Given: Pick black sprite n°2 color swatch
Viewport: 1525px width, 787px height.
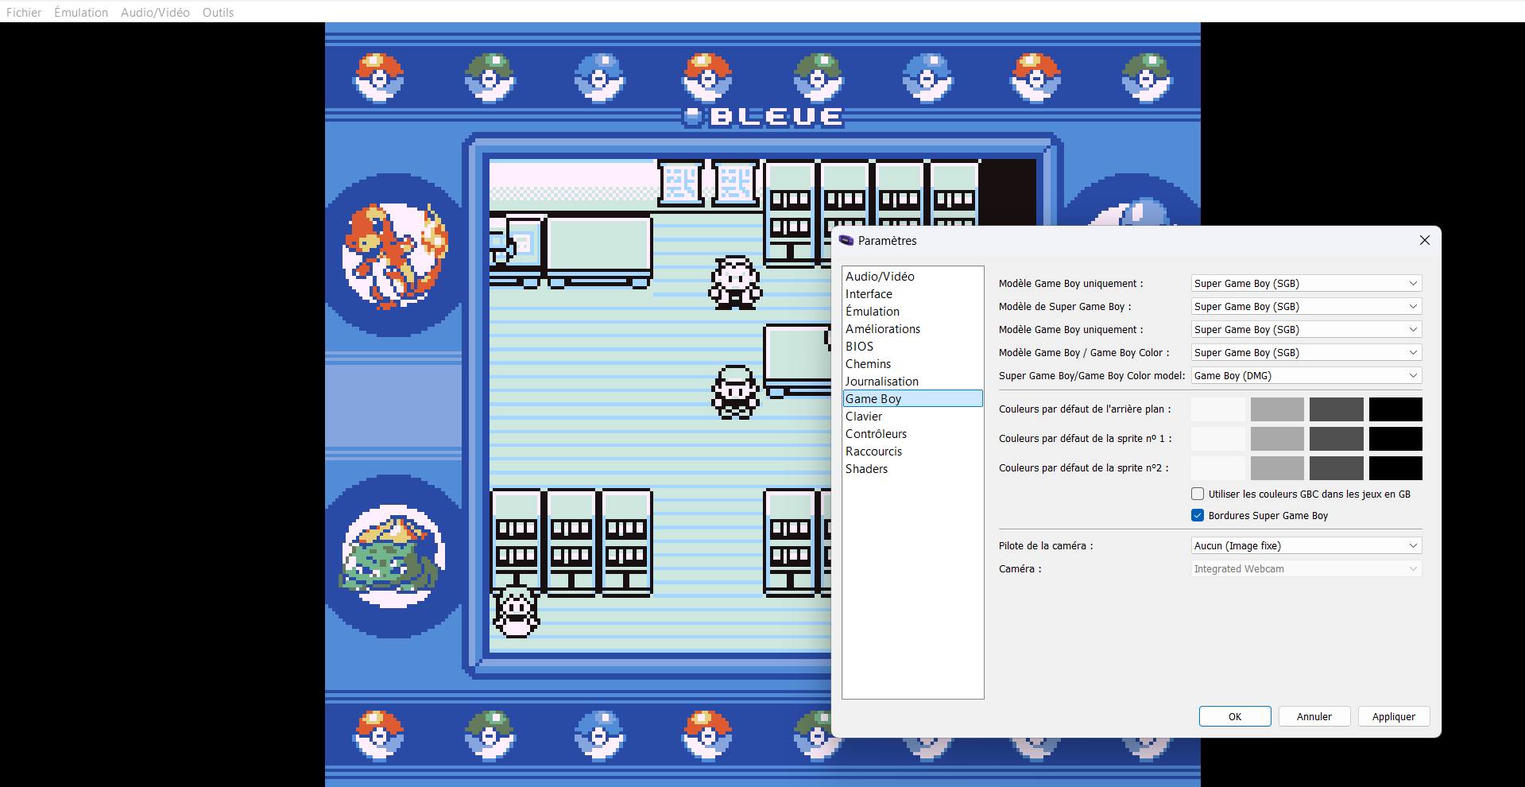Looking at the screenshot, I should click(1395, 468).
